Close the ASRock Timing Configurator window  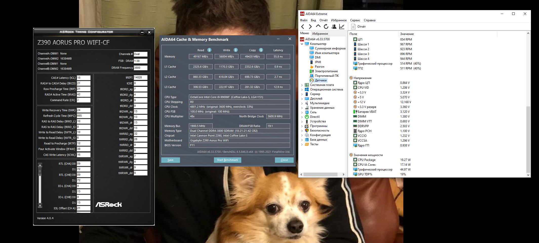(149, 32)
